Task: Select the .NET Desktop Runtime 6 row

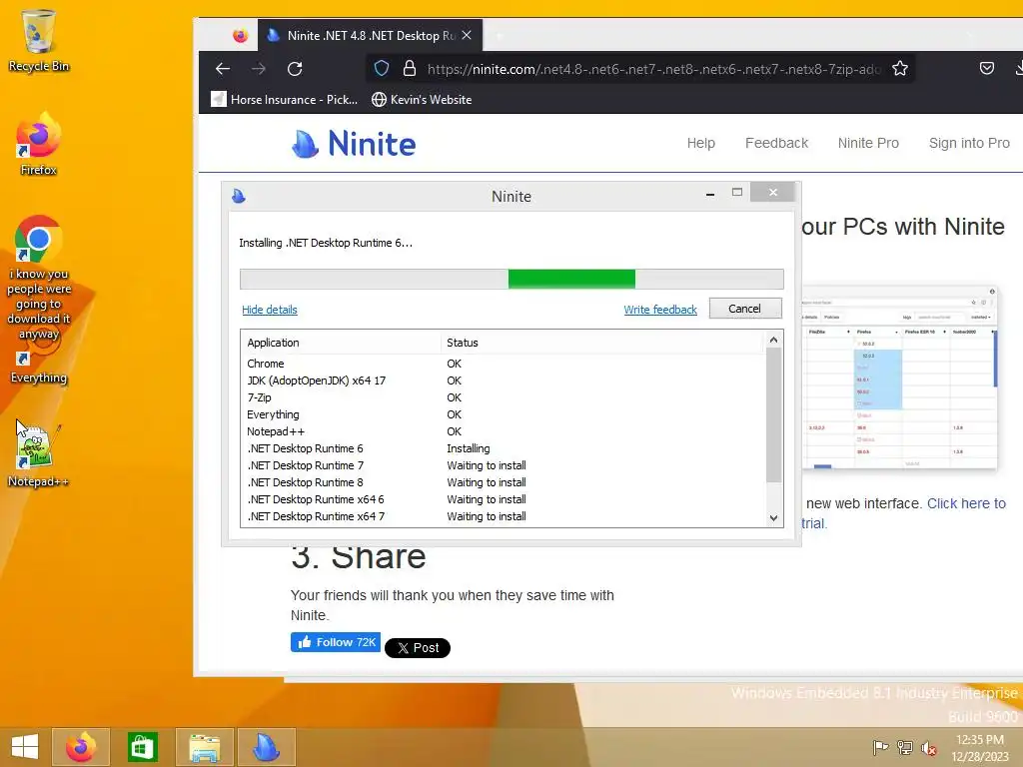Action: 503,448
